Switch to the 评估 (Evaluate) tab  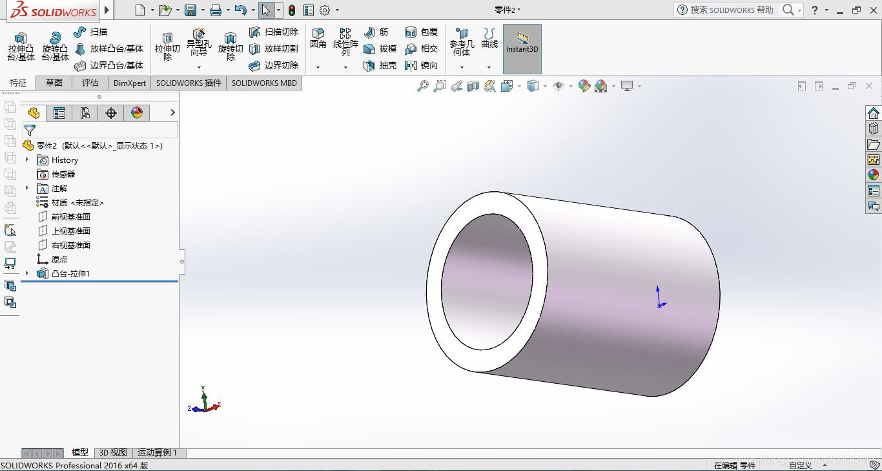point(90,83)
